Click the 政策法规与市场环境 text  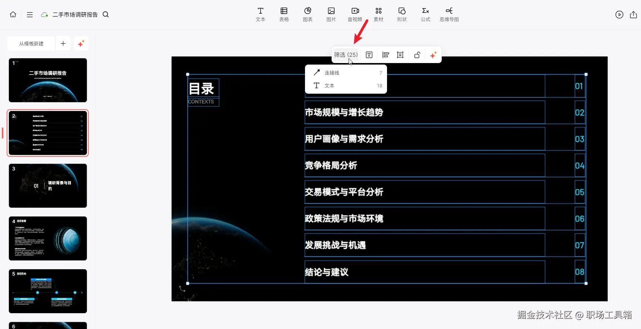click(344, 219)
